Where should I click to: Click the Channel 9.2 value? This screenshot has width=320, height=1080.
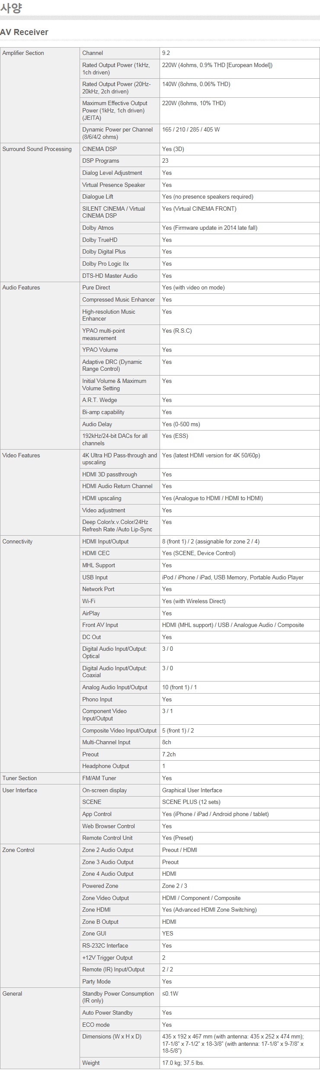(166, 53)
